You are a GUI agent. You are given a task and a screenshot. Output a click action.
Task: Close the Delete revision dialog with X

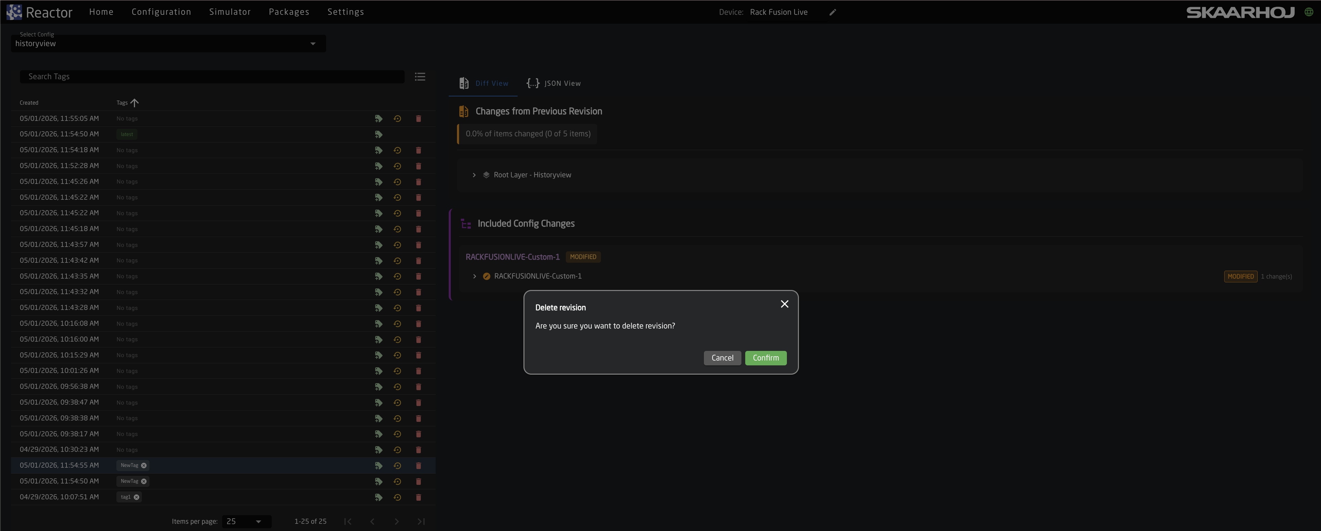pyautogui.click(x=784, y=304)
